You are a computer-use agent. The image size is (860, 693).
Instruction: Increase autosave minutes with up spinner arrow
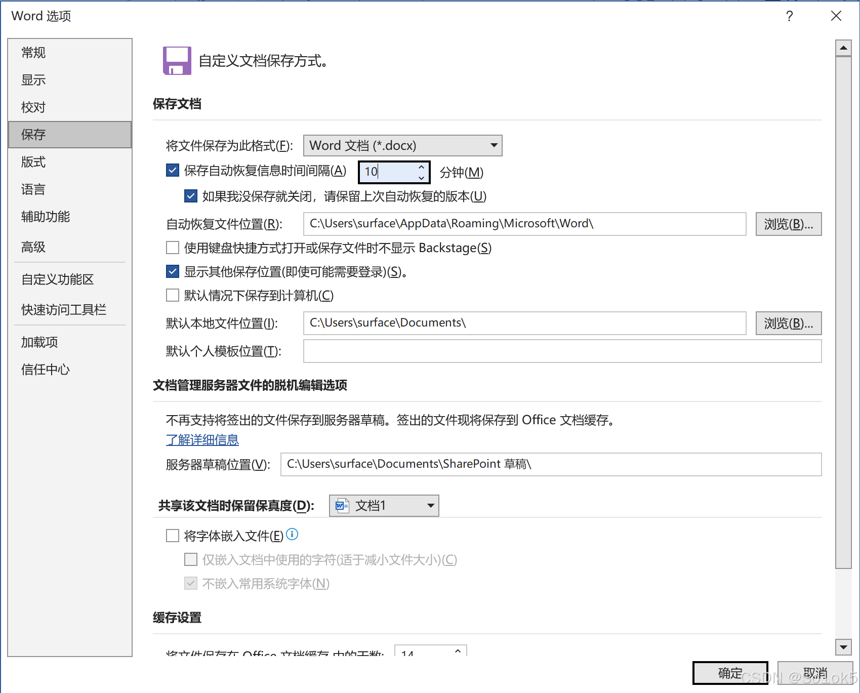[x=421, y=167]
